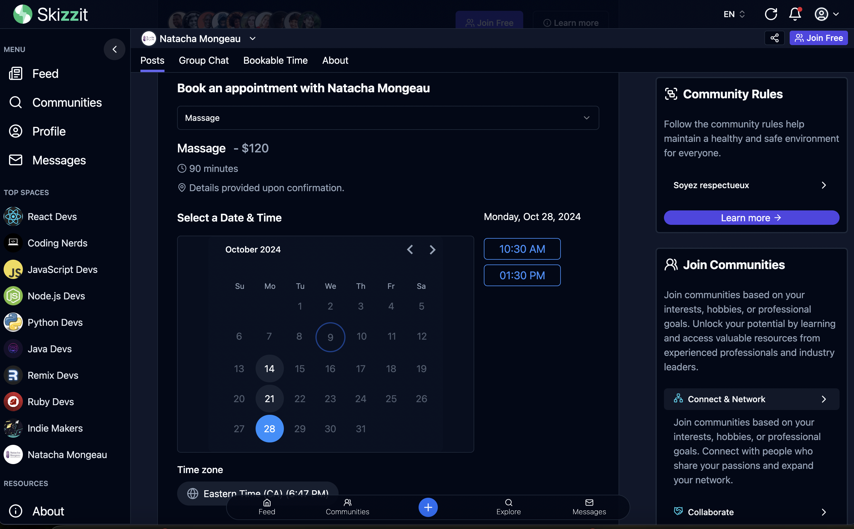Screen dimensions: 854x529
Task: Go to previous month in calendar
Action: pos(410,249)
